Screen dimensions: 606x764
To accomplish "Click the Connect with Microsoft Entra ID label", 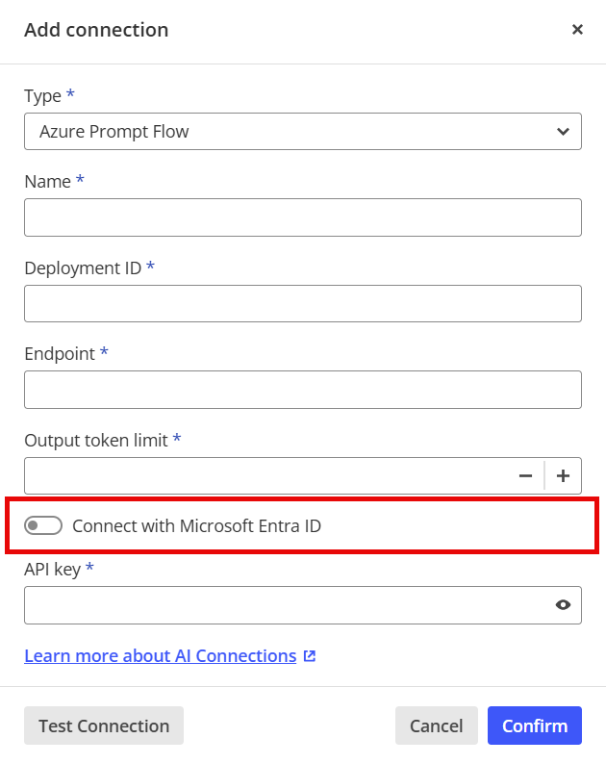I will pos(197,525).
